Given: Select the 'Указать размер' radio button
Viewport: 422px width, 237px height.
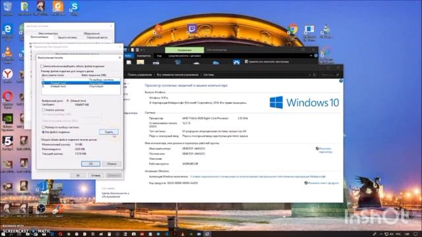Looking at the screenshot, I should tap(43, 110).
